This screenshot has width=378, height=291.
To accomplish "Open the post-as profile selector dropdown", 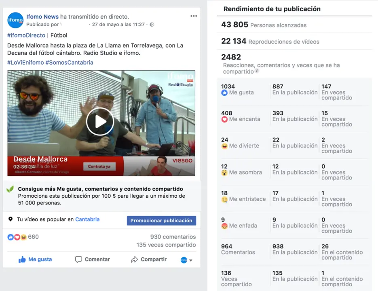I will coord(187,260).
